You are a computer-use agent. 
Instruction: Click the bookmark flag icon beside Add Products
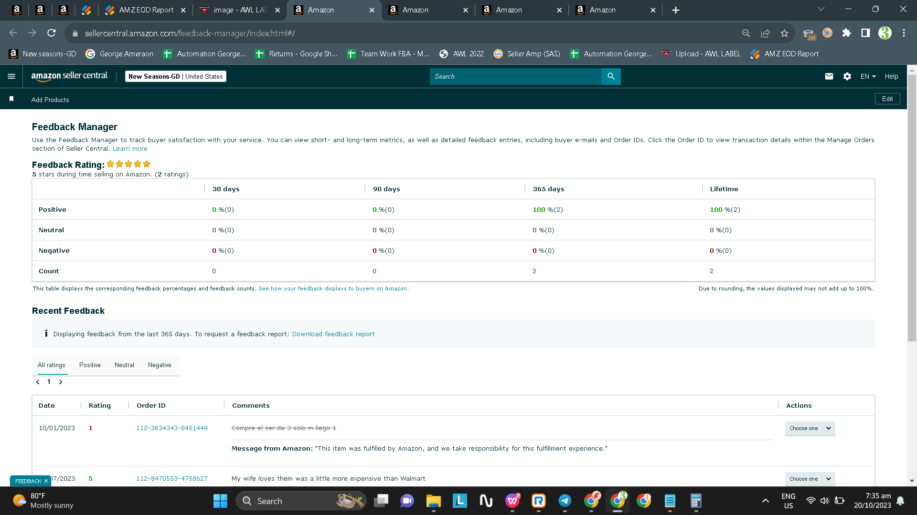point(11,99)
